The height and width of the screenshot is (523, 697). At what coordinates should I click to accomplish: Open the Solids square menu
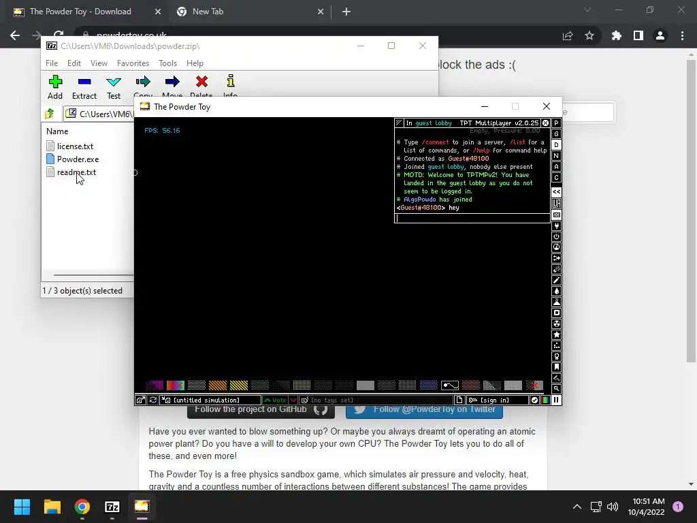click(556, 313)
